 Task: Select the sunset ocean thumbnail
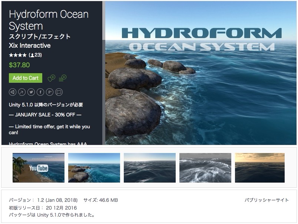tap(260, 168)
